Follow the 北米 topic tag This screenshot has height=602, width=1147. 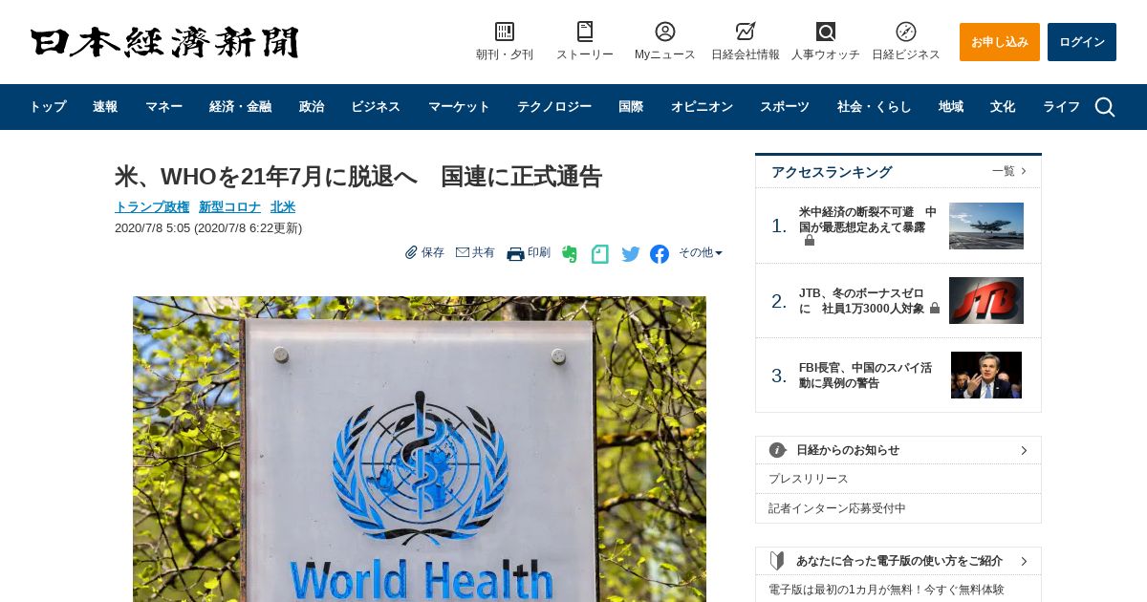(x=283, y=206)
